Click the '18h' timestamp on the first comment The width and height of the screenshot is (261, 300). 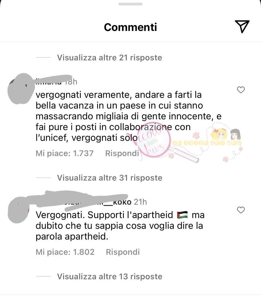pos(71,82)
